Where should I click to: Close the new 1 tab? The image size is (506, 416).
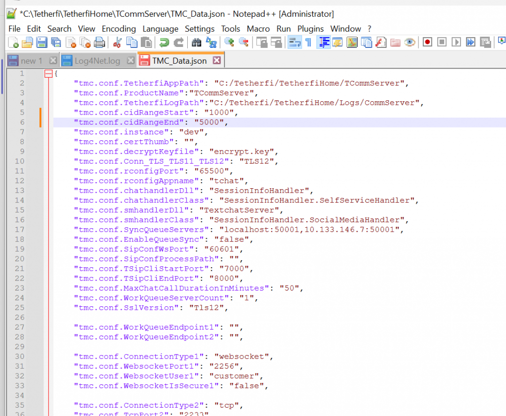[53, 60]
